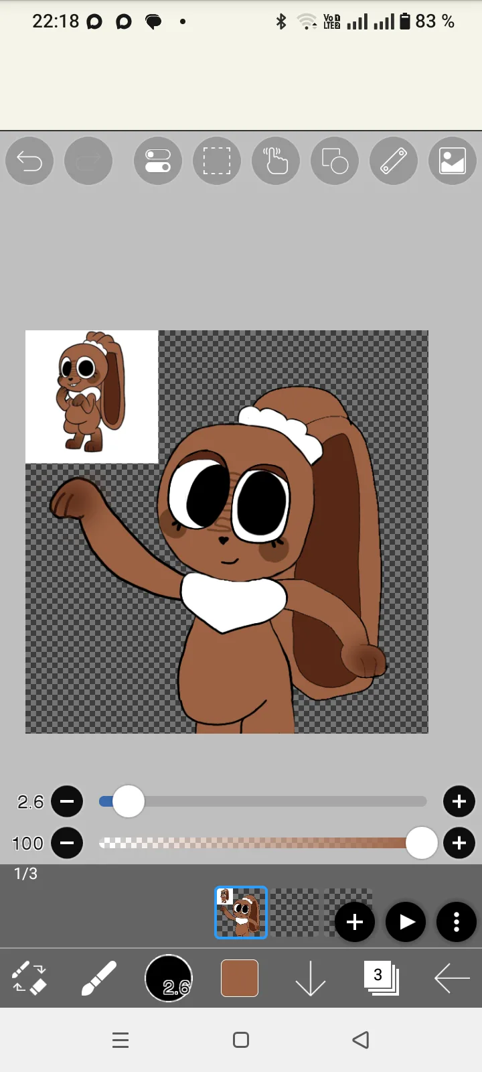Open the ruler tool
The width and height of the screenshot is (482, 1072).
coord(394,161)
